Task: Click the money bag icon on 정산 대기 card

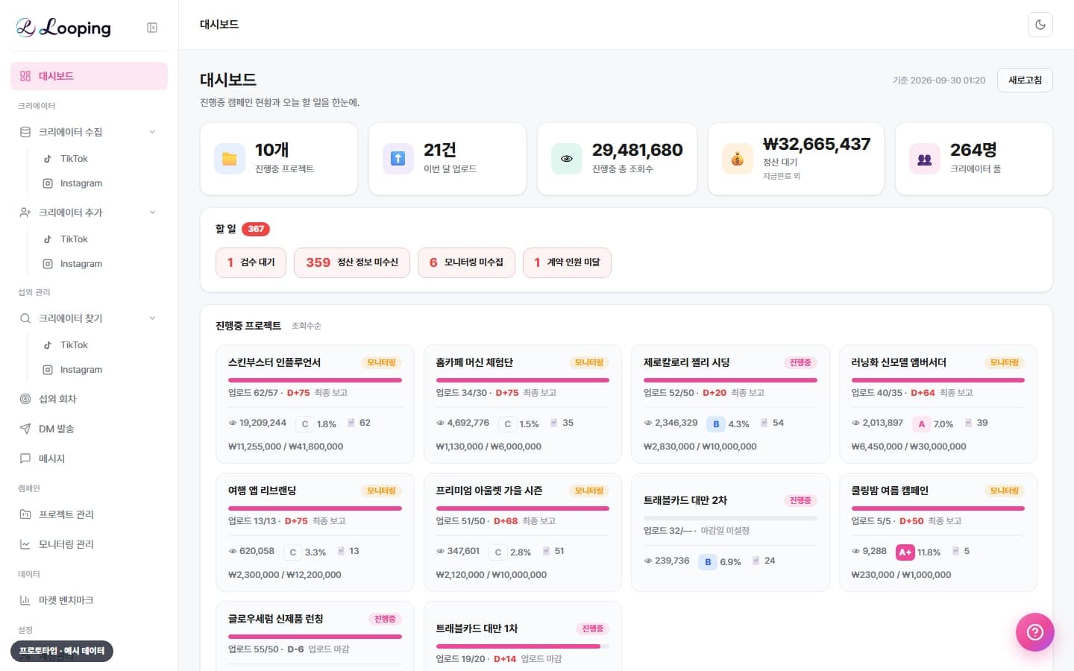Action: coord(738,159)
